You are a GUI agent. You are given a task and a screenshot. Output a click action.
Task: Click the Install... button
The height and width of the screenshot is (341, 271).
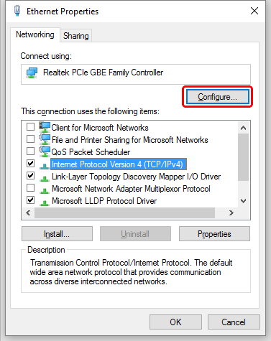tap(57, 234)
